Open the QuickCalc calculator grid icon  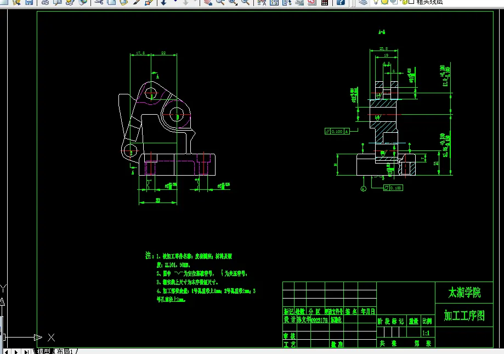(325, 2)
